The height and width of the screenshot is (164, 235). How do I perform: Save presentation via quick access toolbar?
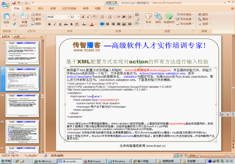point(14,3)
